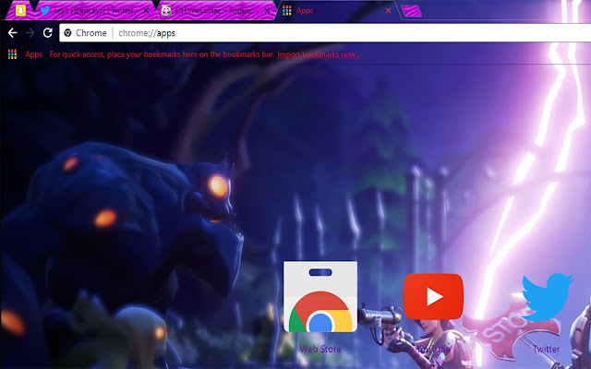The image size is (591, 369).
Task: Click the Twitter bird favicon on the tab
Action: (x=45, y=10)
